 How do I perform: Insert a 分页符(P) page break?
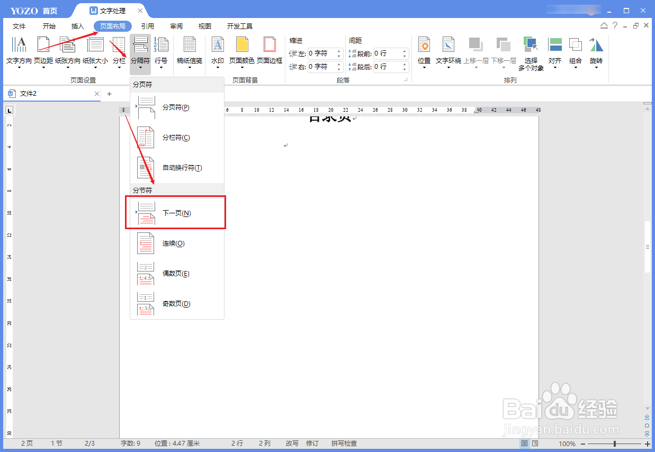pyautogui.click(x=177, y=107)
